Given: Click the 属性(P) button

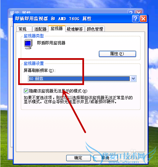Looking at the screenshot, I should tap(117, 54).
